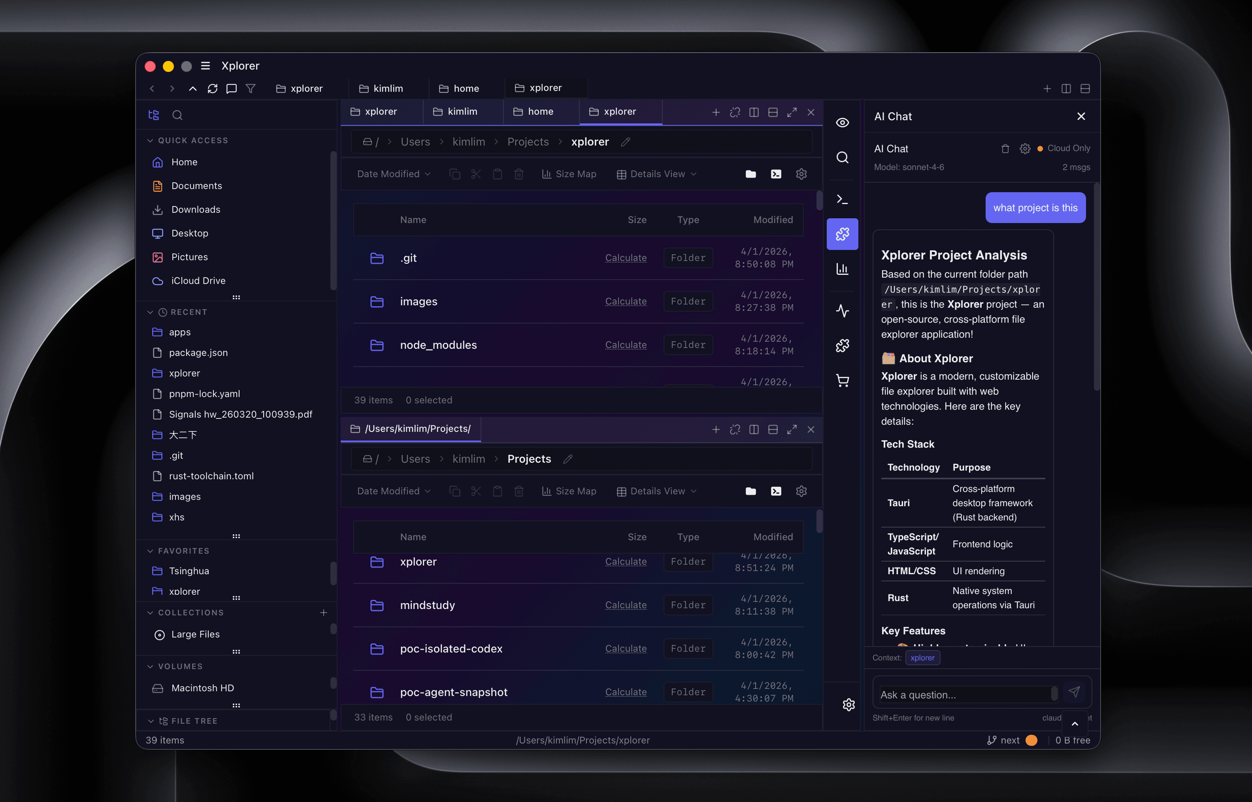Toggle vertical split view in the tab bar
Image resolution: width=1252 pixels, height=802 pixels.
[754, 112]
